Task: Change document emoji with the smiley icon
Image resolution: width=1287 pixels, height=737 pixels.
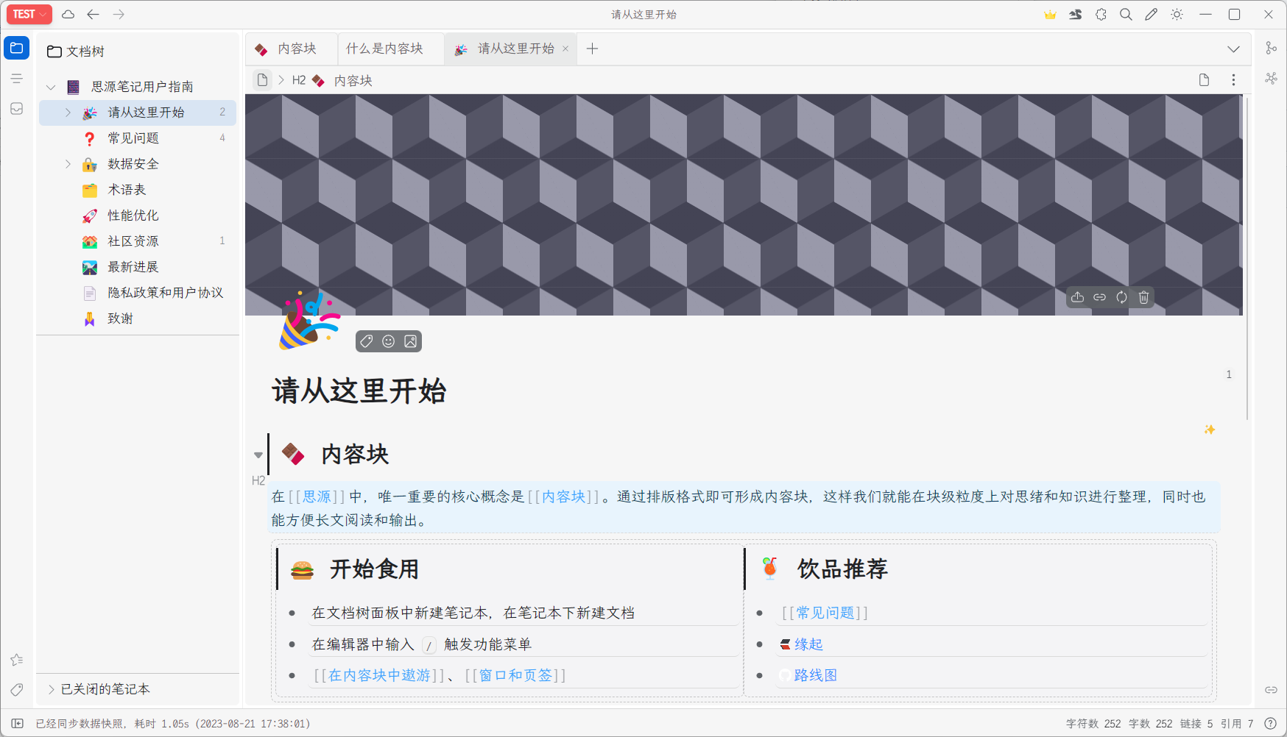Action: click(x=389, y=341)
